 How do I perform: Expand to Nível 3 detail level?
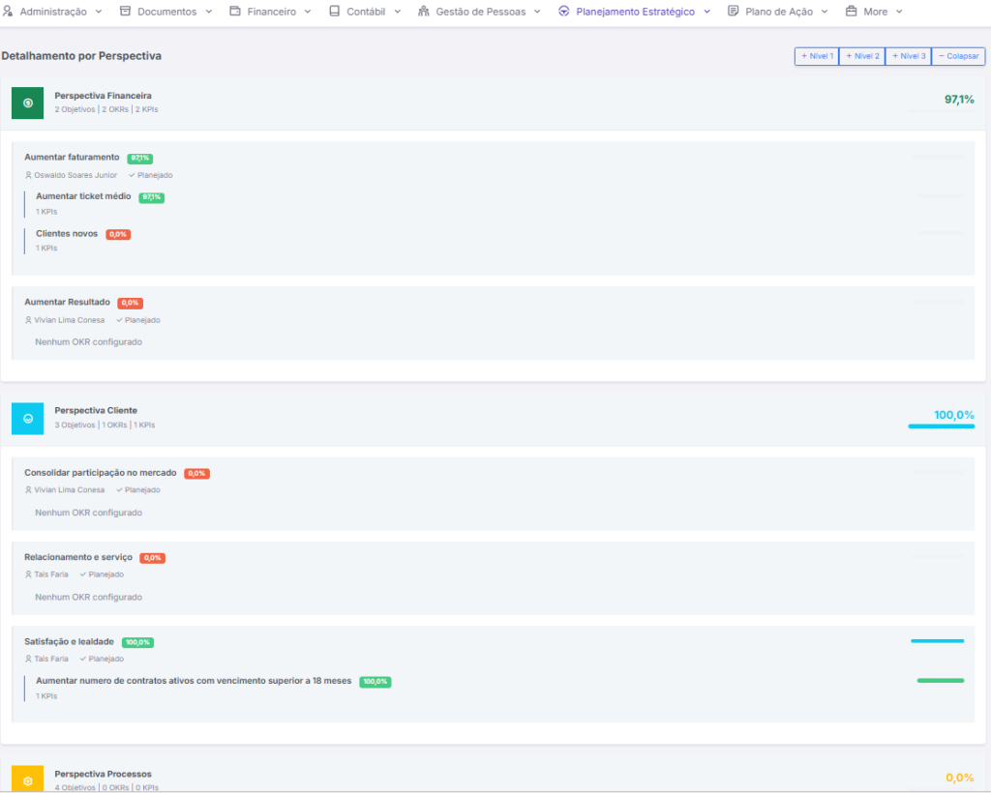coord(909,56)
